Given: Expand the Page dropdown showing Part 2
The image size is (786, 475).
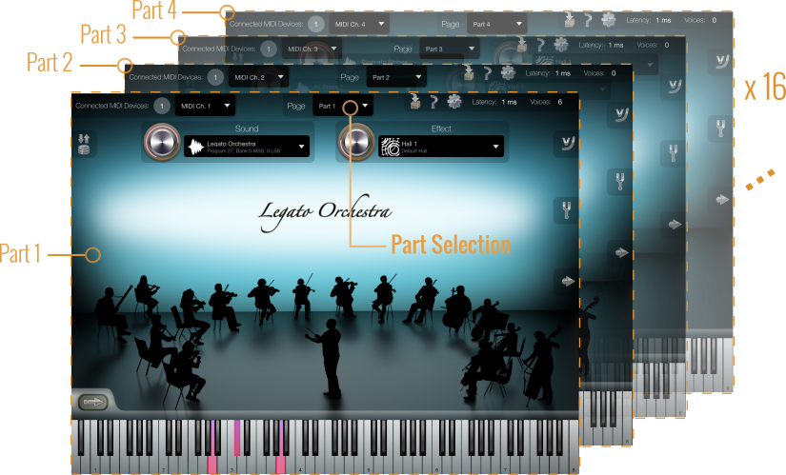Looking at the screenshot, I should [x=396, y=77].
